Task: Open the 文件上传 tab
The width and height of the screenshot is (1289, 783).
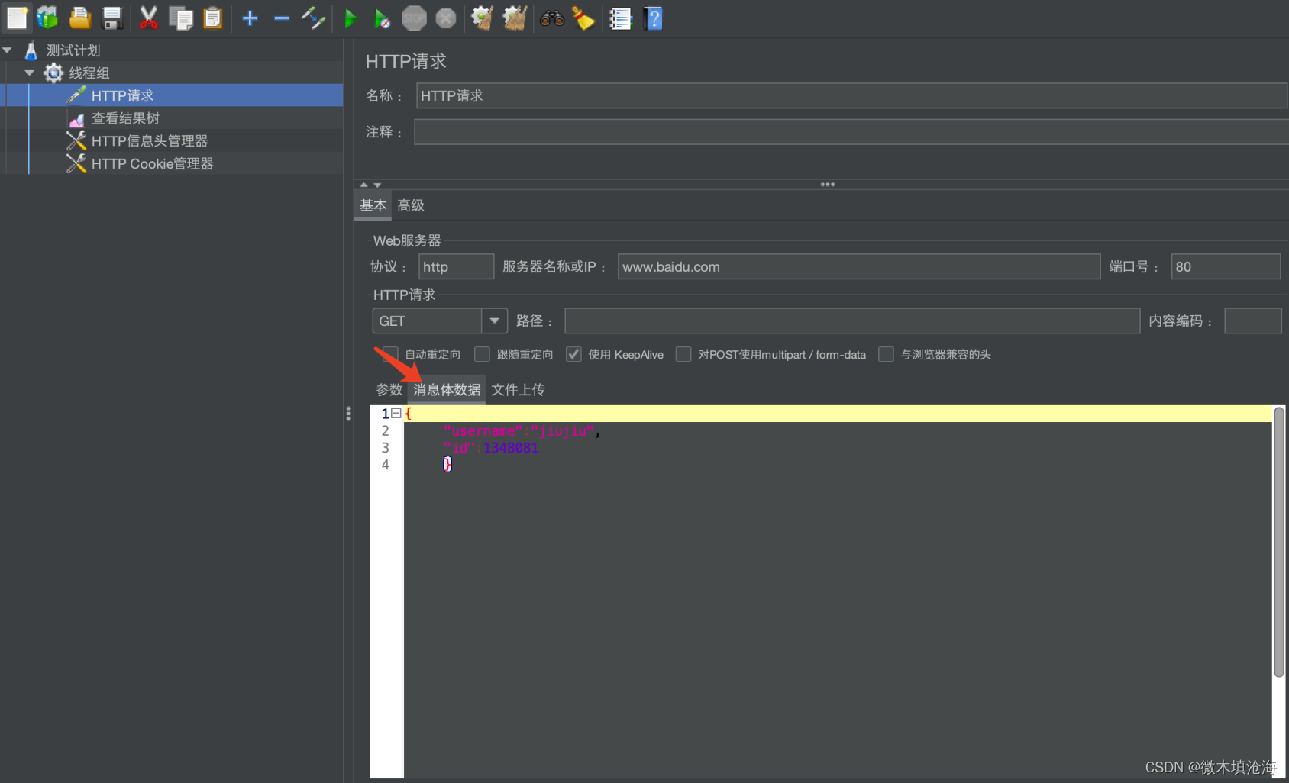Action: (518, 390)
